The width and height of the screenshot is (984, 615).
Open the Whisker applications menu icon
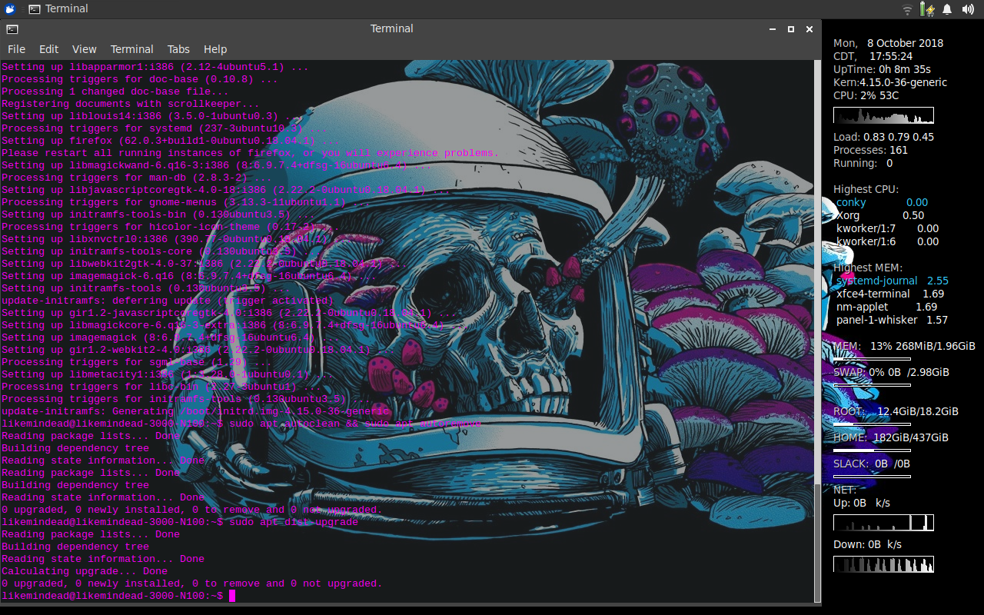coord(10,9)
